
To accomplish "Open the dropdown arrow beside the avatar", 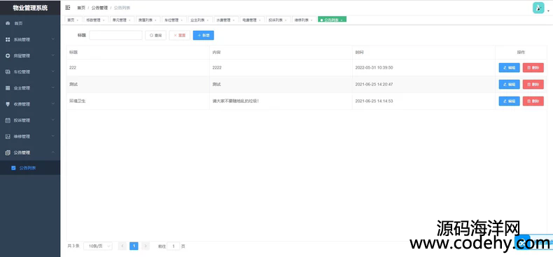I will [x=548, y=11].
